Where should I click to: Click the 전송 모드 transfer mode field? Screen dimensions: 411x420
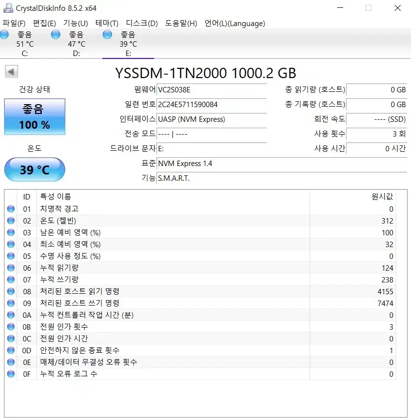pyautogui.click(x=212, y=134)
